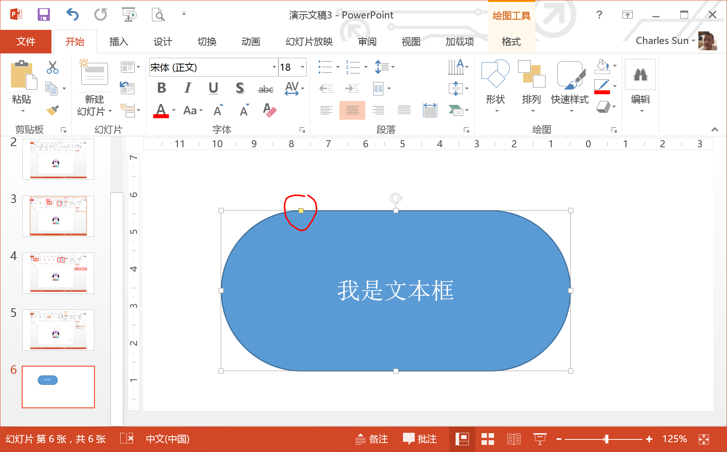Align text to the right
This screenshot has width=727, height=452.
(378, 110)
